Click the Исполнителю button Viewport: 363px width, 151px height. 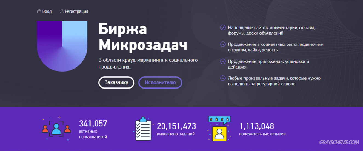pos(160,82)
